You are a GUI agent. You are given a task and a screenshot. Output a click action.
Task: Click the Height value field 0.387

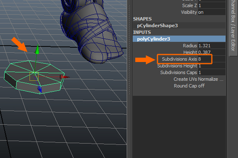(x=211, y=52)
